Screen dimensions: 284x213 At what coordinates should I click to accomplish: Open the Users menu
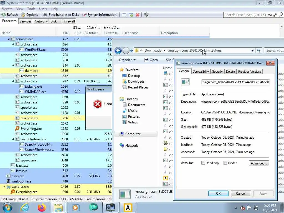[43, 9]
